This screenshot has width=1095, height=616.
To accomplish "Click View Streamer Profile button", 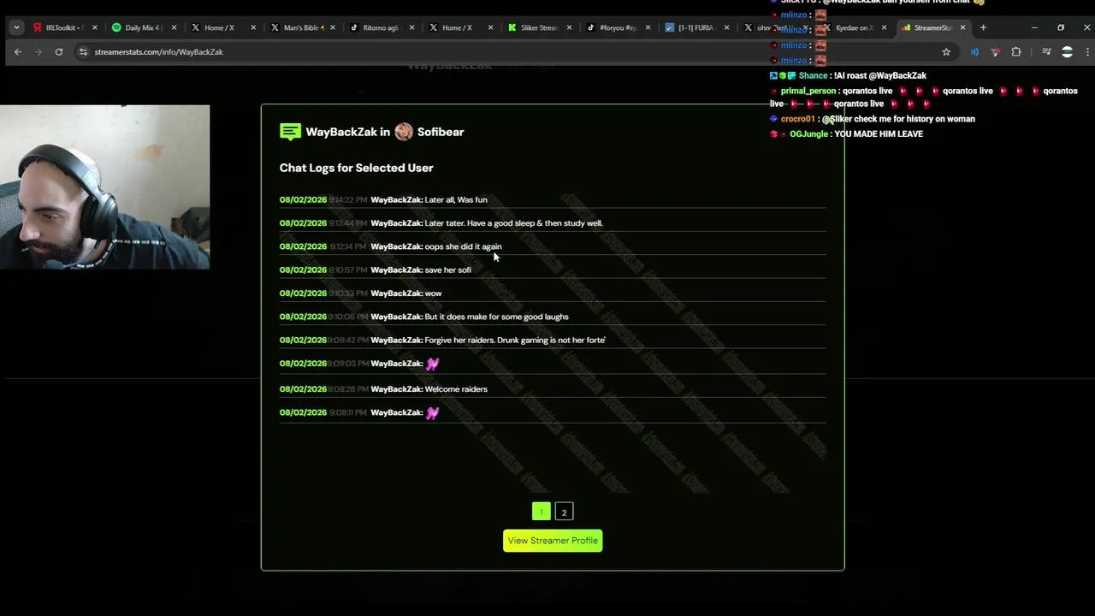I will coord(553,541).
